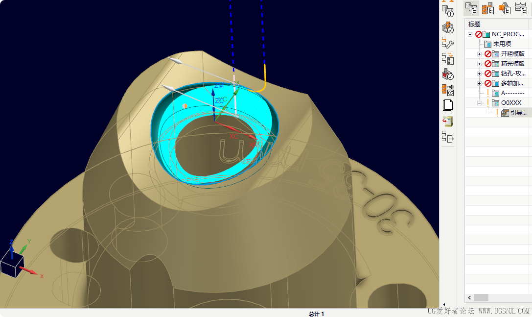532x317 pixels.
Task: Click the checklist tree icon in sidebar
Action: (448, 59)
